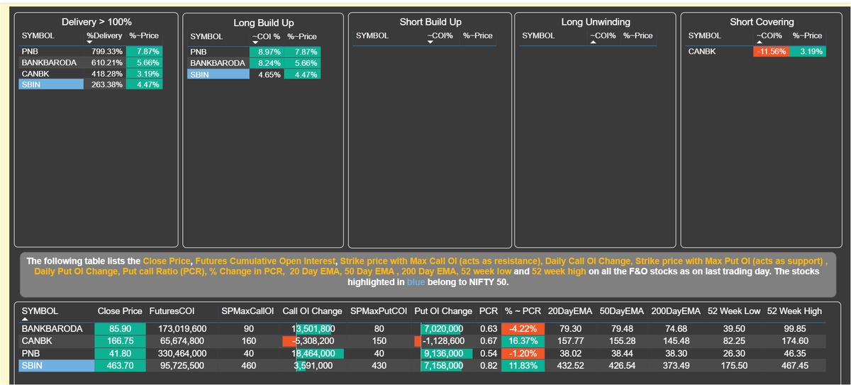Click the 16.37% PCR change cell
This screenshot has width=851, height=385.
[523, 341]
